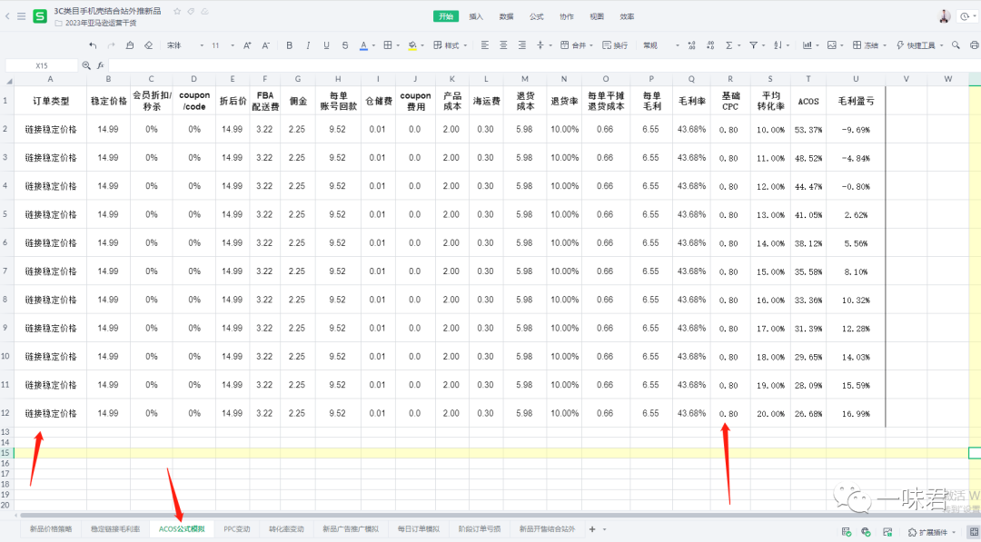Toggle bold formatting

pyautogui.click(x=289, y=45)
